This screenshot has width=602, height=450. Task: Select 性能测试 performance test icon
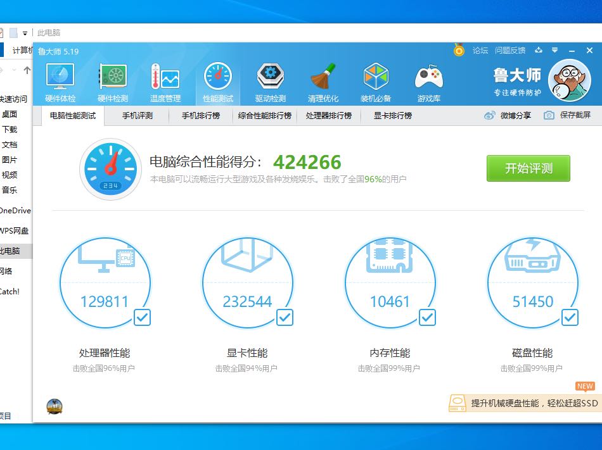pos(218,77)
